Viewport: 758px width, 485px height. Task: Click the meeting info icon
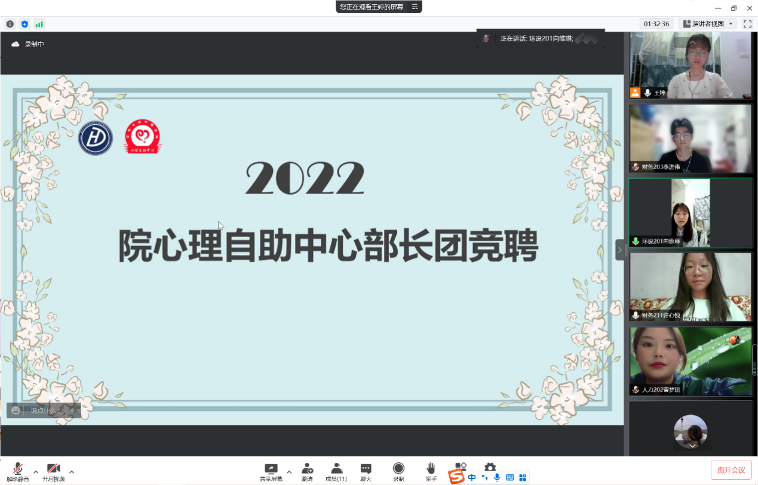(x=10, y=24)
